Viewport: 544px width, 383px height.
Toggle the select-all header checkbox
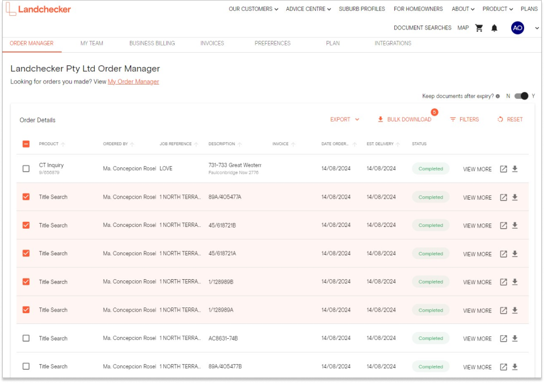[26, 144]
